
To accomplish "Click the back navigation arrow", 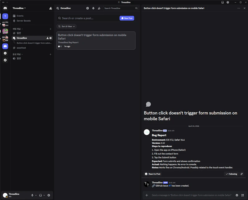I will tap(3, 2).
